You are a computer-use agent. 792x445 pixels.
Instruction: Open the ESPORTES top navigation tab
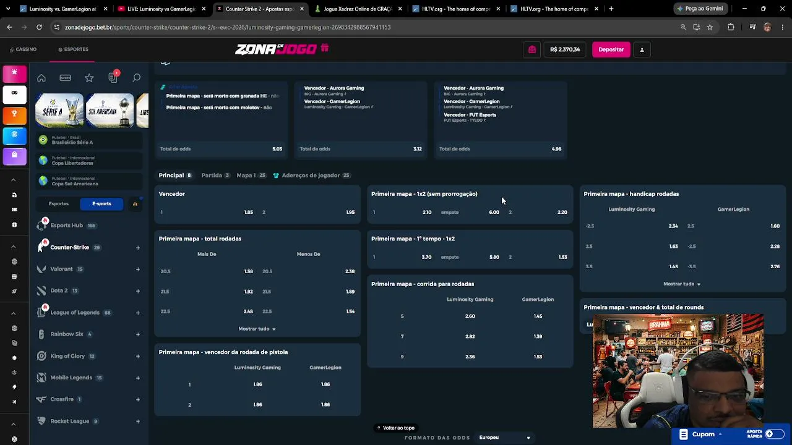pos(73,49)
